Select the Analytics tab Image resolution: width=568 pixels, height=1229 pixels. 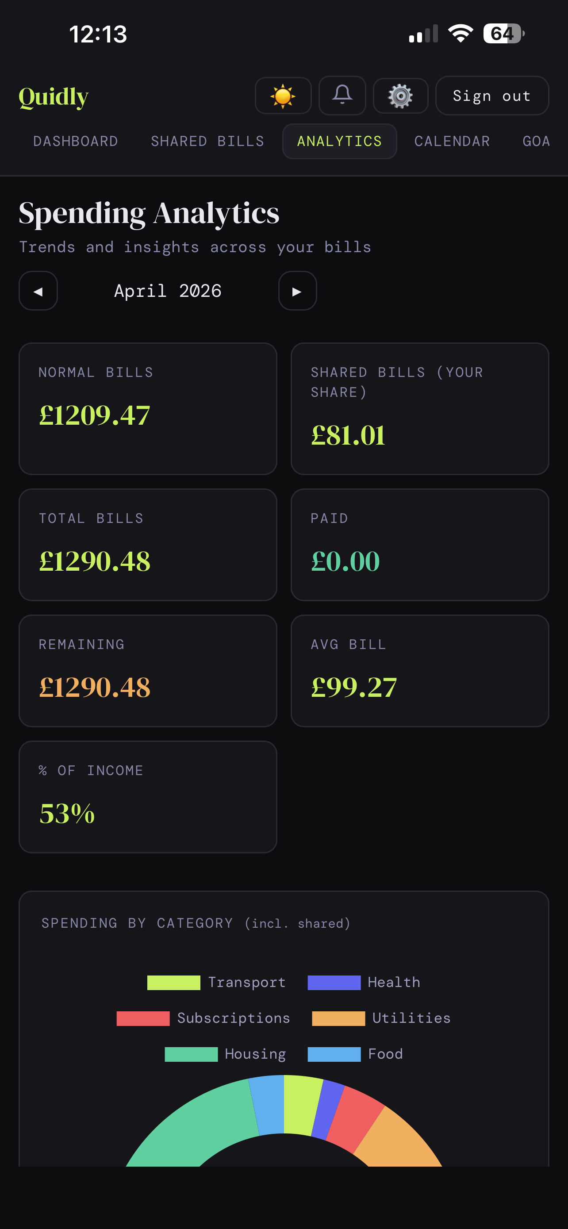[x=339, y=141]
